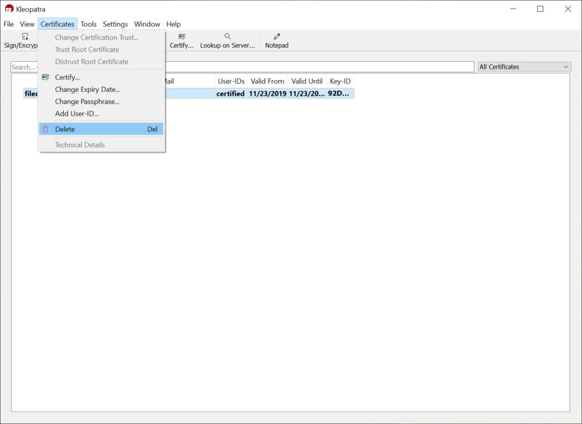Sort by the Valid Until column header
582x424 pixels.
[307, 81]
